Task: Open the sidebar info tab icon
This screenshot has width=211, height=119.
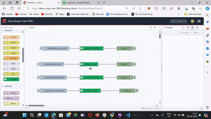Action: pos(184,28)
